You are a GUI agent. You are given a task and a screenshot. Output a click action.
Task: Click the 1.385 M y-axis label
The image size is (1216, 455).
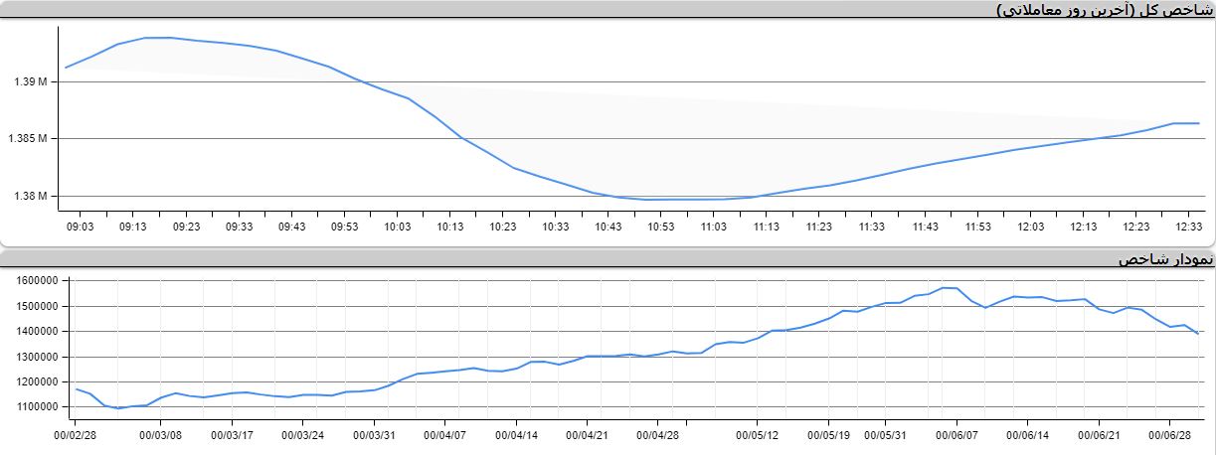coord(28,139)
